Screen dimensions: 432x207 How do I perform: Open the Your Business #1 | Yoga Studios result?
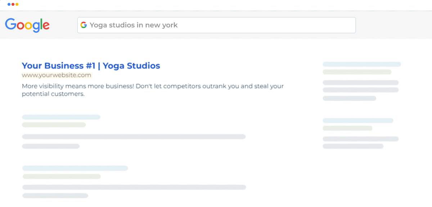(91, 66)
